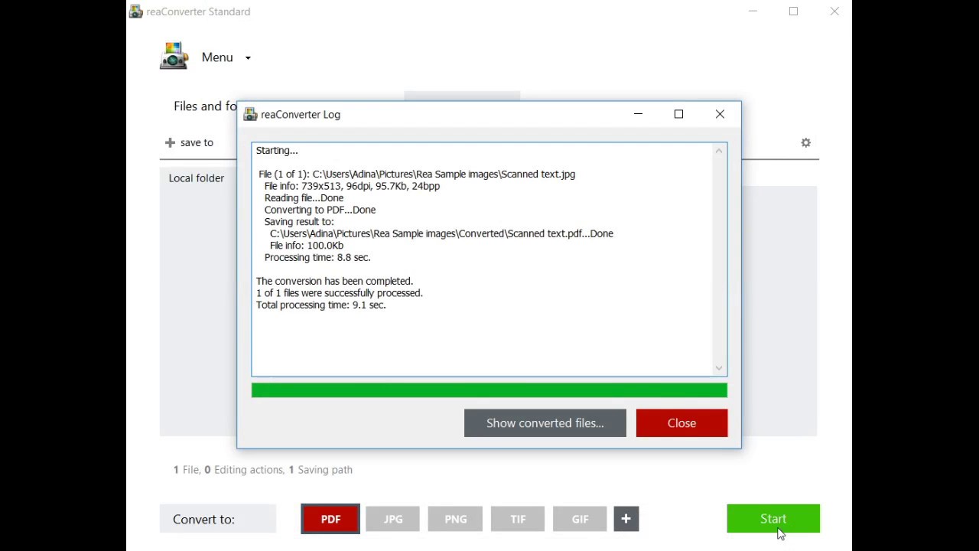Select Local folder option
This screenshot has height=551, width=979.
(x=197, y=178)
